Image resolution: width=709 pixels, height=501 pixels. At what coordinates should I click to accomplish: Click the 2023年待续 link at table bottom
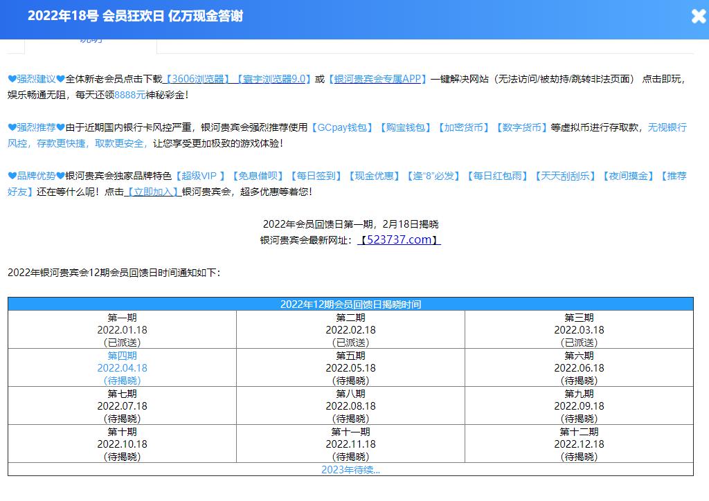pos(350,470)
